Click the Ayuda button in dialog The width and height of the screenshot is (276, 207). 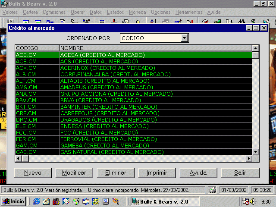tap(198, 173)
